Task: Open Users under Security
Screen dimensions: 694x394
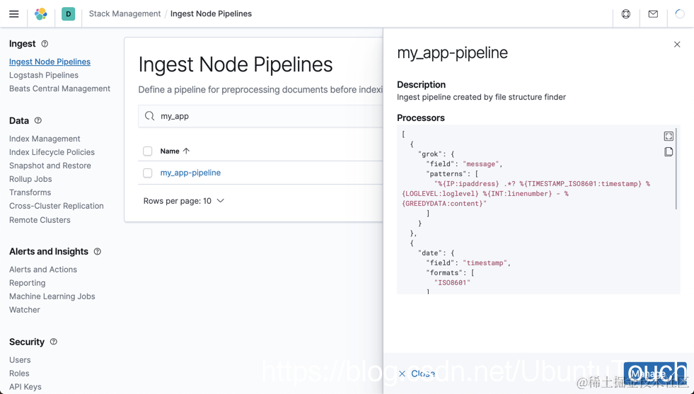Action: click(x=20, y=360)
